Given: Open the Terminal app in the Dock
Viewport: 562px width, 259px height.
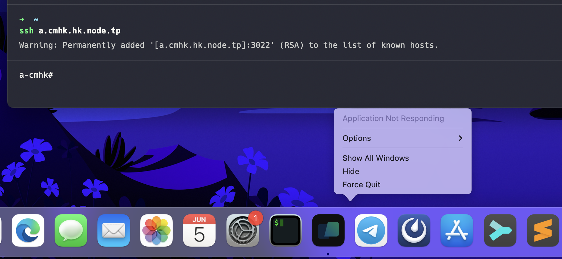Looking at the screenshot, I should (286, 230).
